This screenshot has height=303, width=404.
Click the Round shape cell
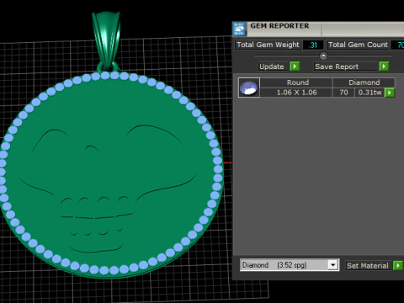pyautogui.click(x=296, y=82)
